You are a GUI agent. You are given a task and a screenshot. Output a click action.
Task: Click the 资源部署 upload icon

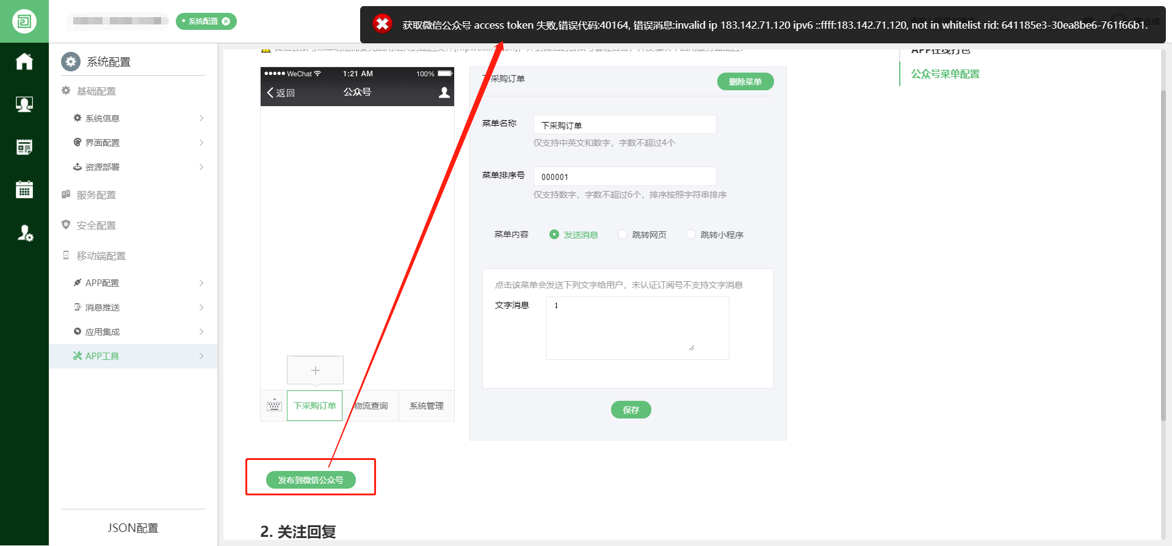coord(78,167)
